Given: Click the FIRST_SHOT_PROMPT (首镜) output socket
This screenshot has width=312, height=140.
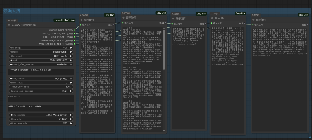Looking at the screenshot, I should pos(75,37).
